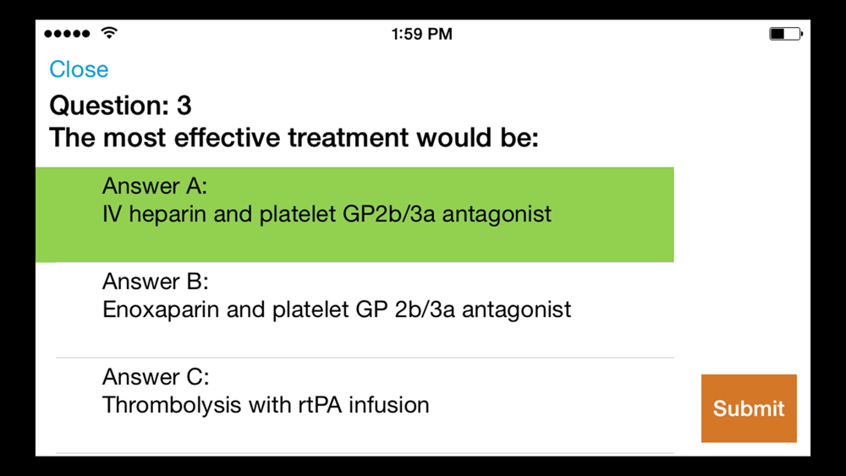Tap the battery level icon
The height and width of the screenshot is (476, 846).
pyautogui.click(x=785, y=34)
